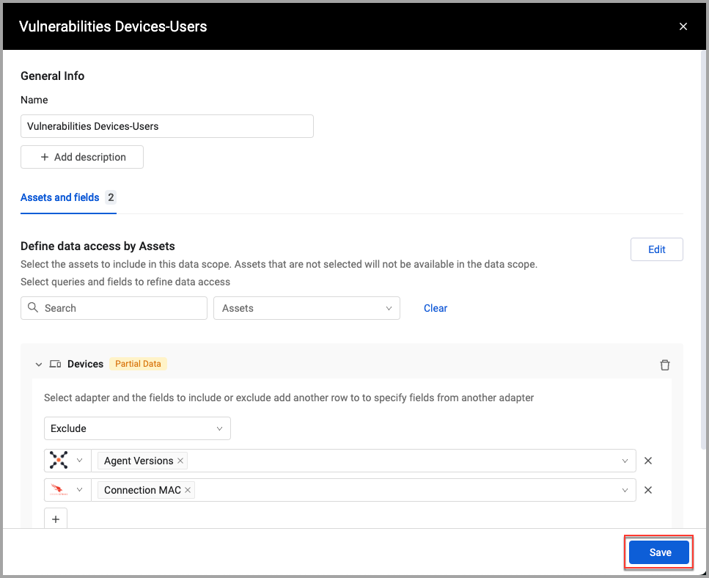The width and height of the screenshot is (709, 578).
Task: Expand fields dropdown in Connection MAC row
Action: [x=625, y=490]
